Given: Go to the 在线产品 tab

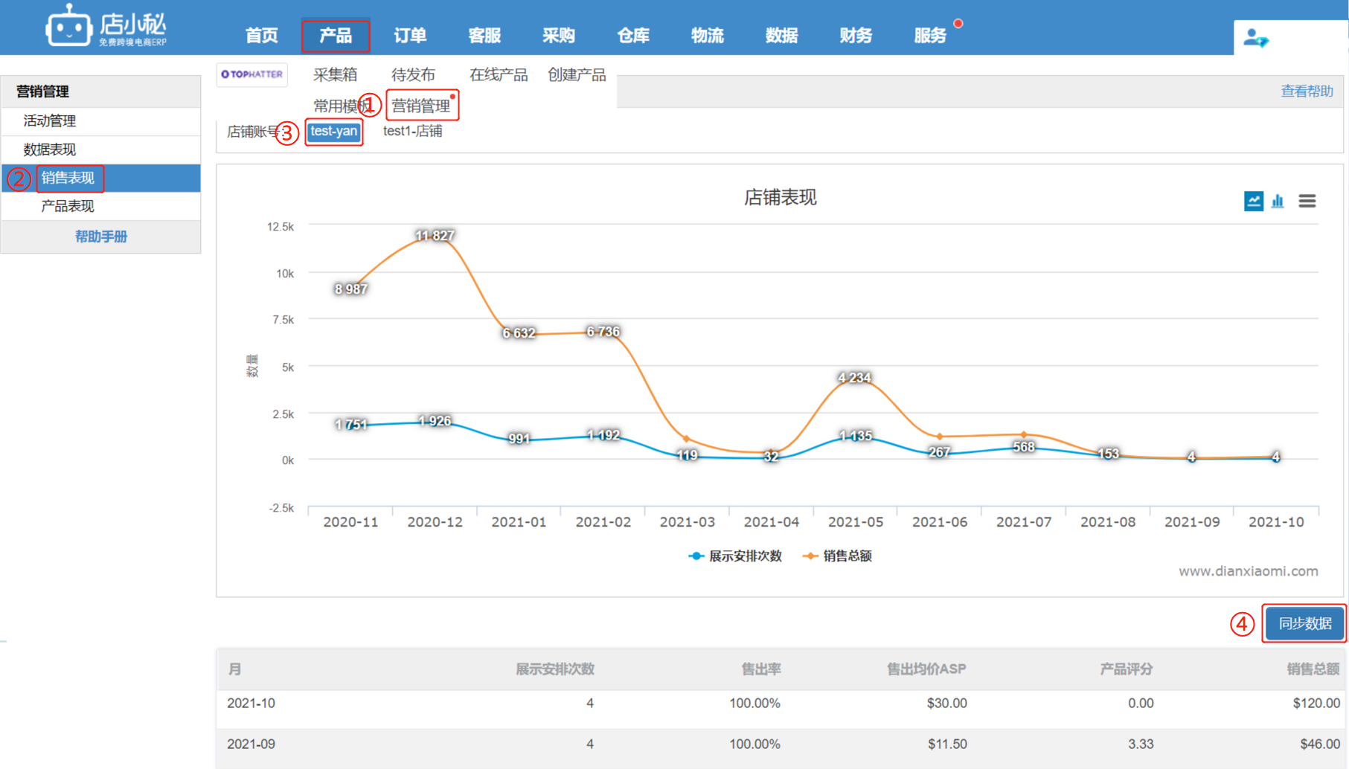Looking at the screenshot, I should tap(498, 75).
